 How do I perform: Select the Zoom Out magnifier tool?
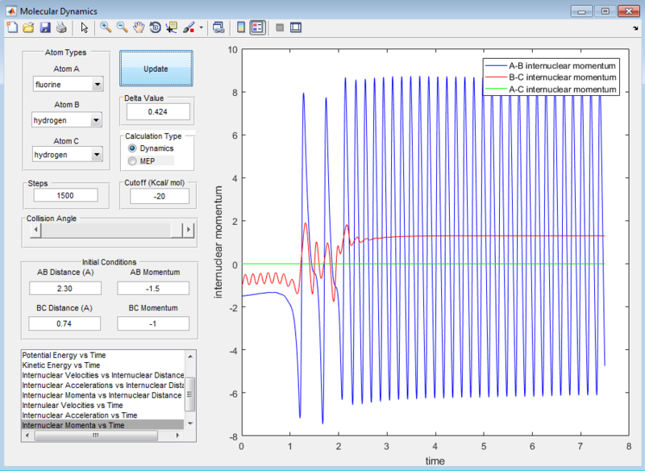tap(122, 27)
